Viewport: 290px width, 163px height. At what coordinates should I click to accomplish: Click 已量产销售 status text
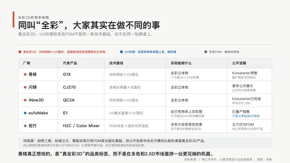point(241,112)
